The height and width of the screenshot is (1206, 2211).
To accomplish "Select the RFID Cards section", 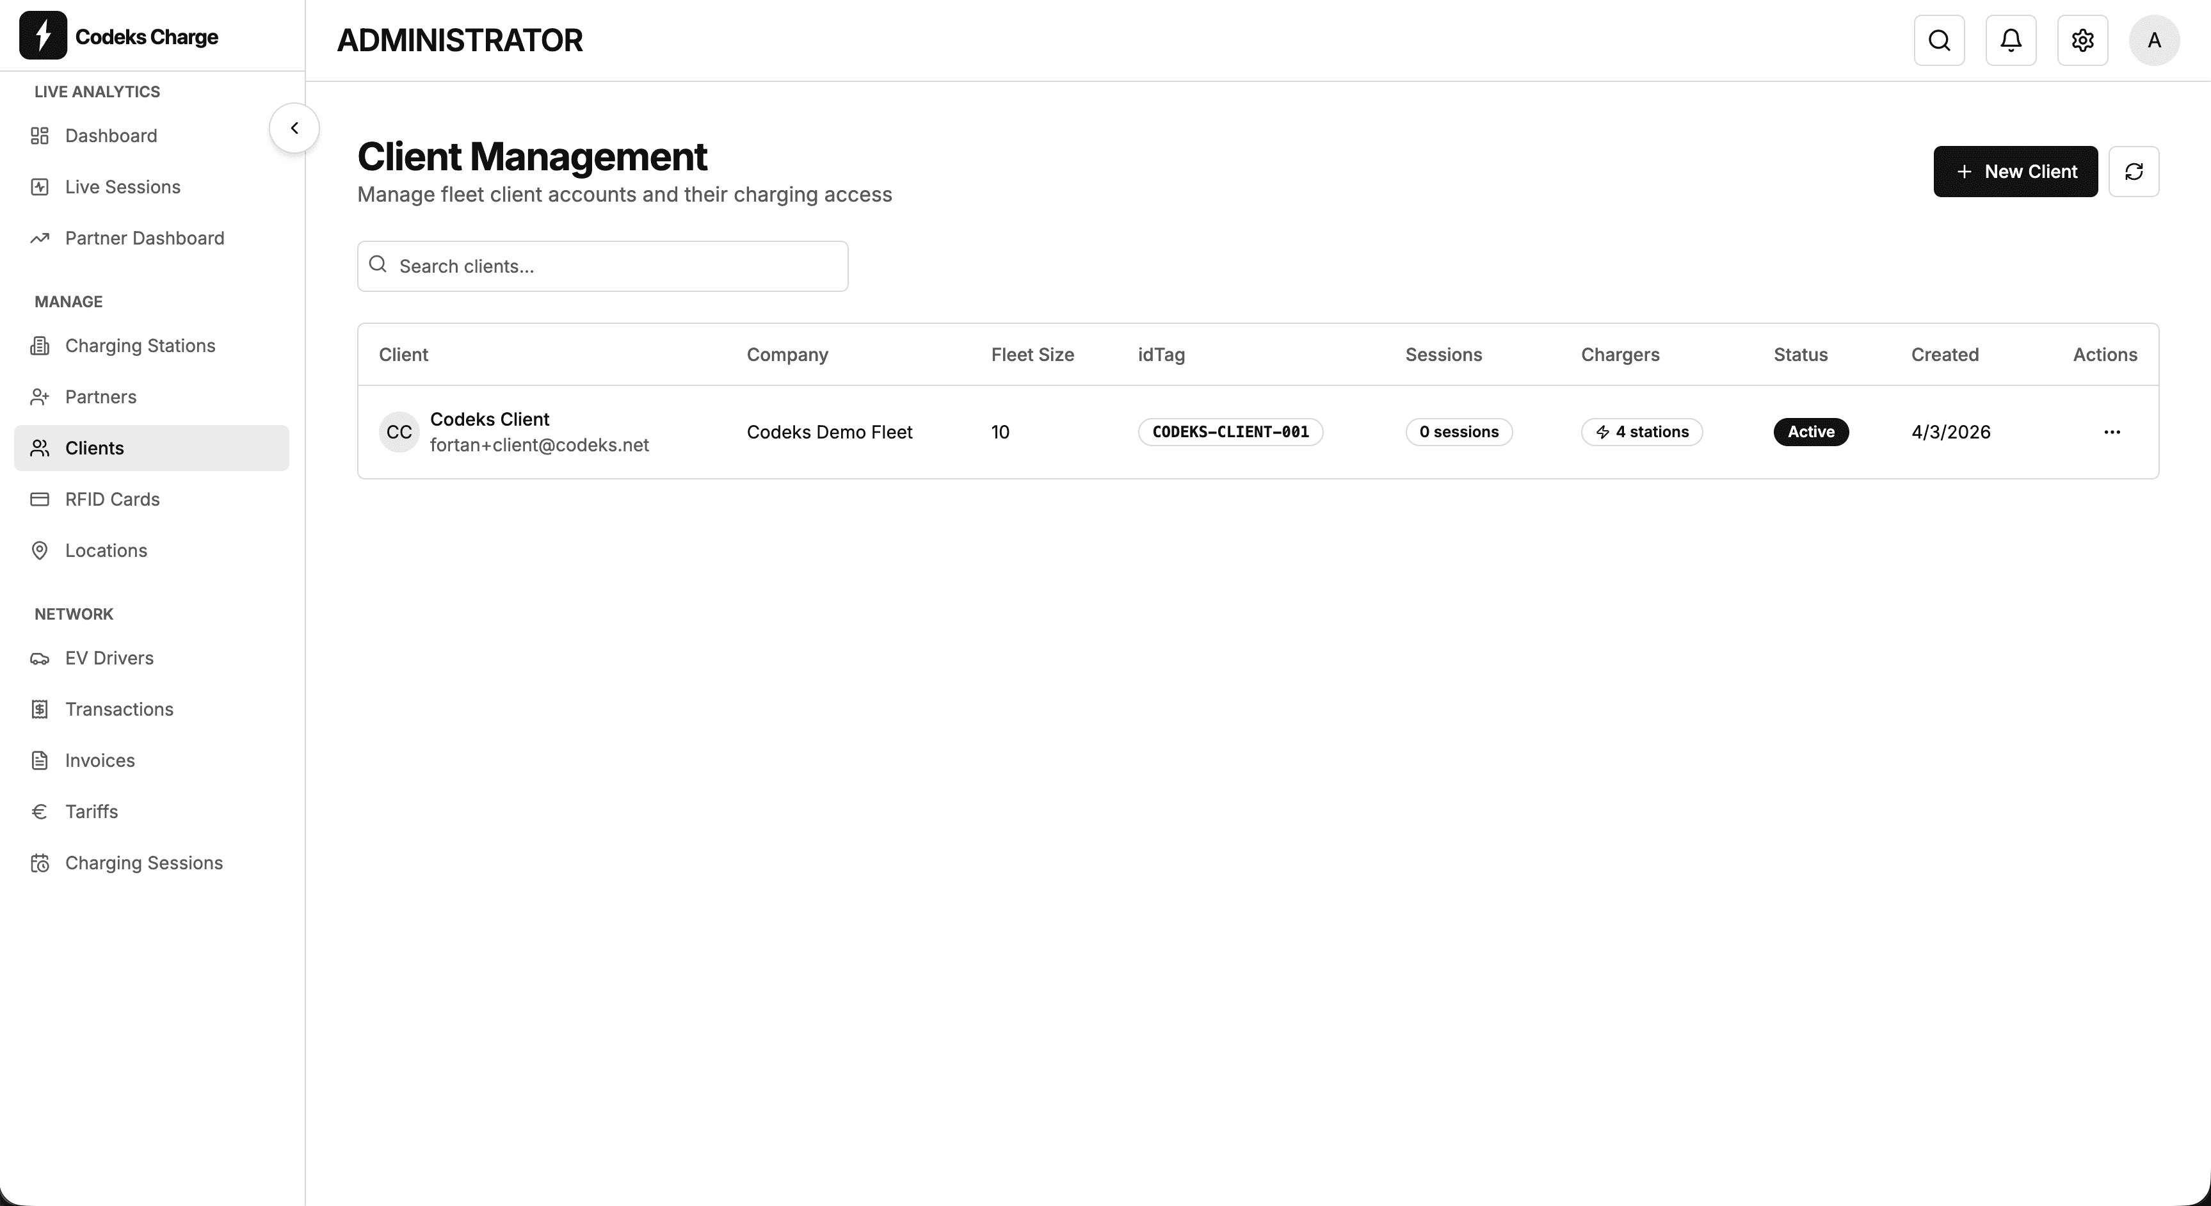I will click(113, 499).
